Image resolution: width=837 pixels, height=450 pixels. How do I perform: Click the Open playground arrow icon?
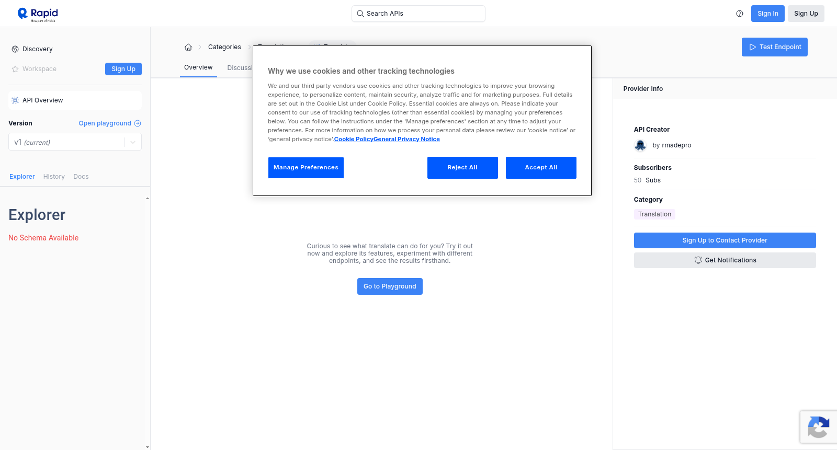138,123
